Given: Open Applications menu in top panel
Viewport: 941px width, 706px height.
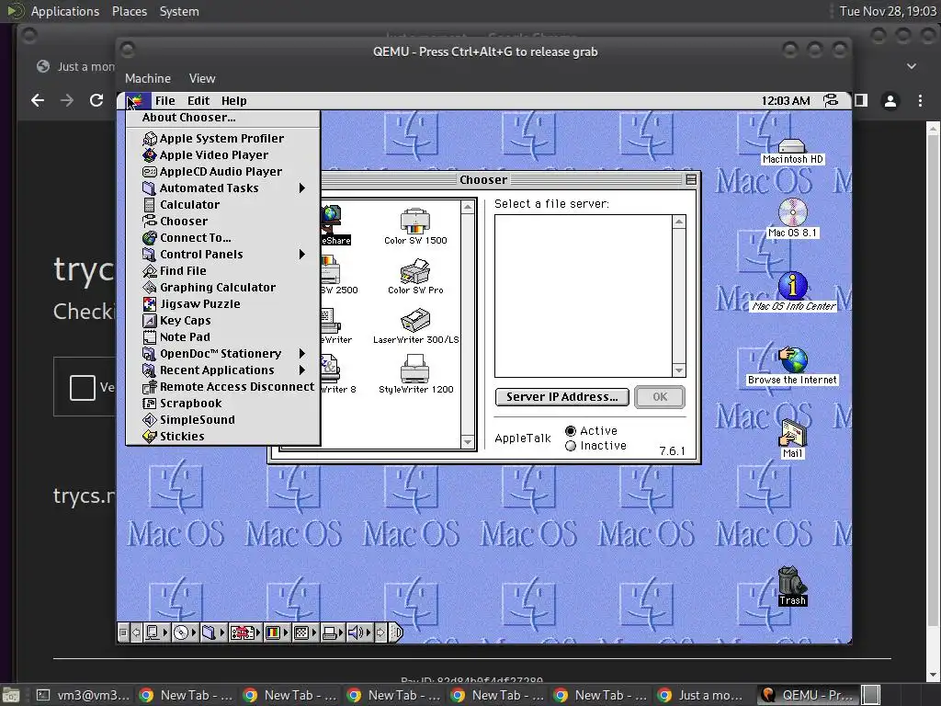Looking at the screenshot, I should point(65,11).
